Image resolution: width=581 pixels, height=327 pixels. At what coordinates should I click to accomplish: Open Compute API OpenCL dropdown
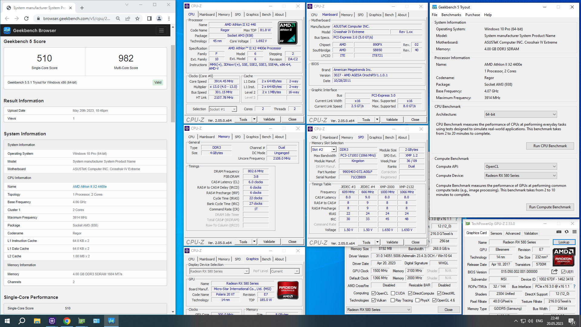(x=520, y=167)
